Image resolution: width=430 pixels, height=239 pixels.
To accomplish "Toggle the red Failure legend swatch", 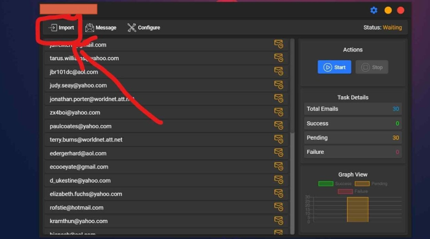I will (345, 191).
